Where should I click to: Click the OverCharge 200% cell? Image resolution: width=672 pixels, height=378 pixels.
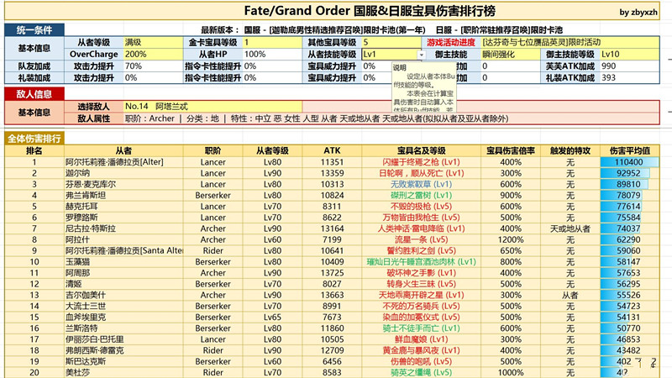(x=154, y=55)
